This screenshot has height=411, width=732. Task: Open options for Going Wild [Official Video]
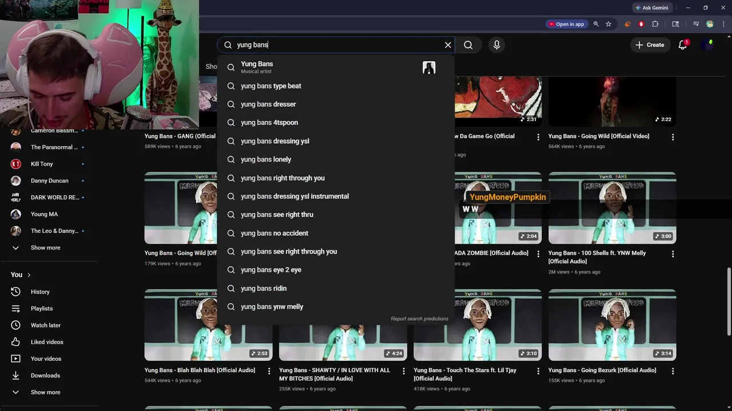pos(673,137)
